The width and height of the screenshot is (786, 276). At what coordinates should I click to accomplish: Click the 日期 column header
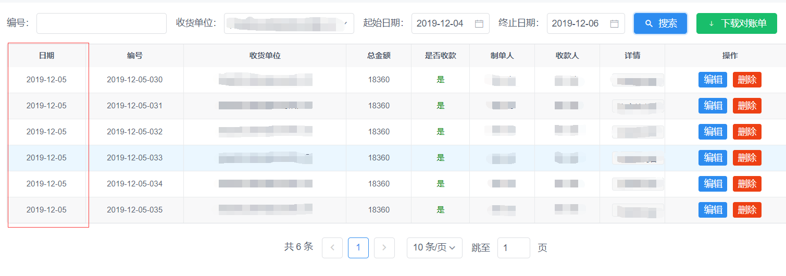pos(47,56)
